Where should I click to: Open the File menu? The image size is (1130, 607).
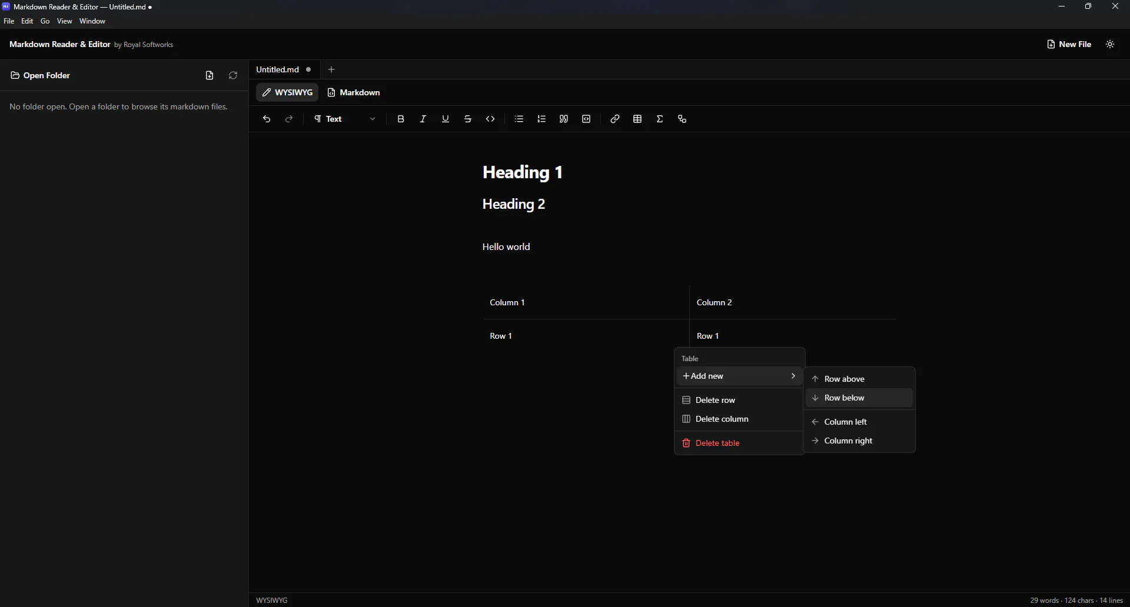(9, 21)
